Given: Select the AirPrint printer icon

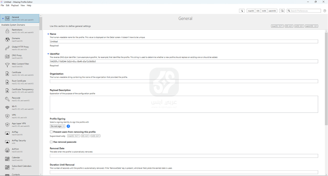Looking at the screenshot, I should tap(7, 150).
